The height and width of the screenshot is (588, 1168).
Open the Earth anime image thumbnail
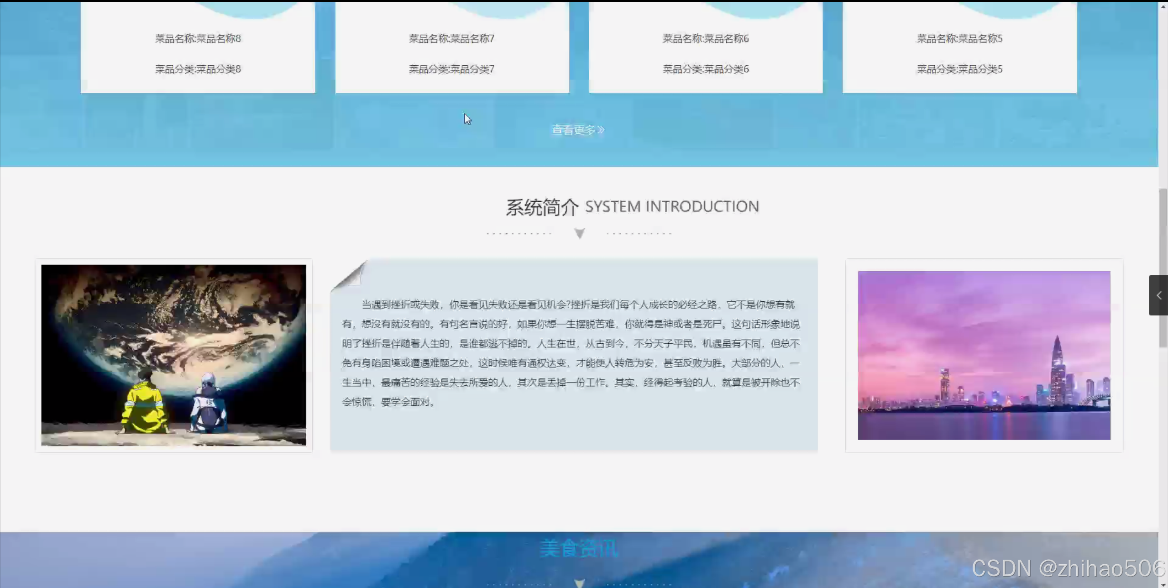coord(173,355)
